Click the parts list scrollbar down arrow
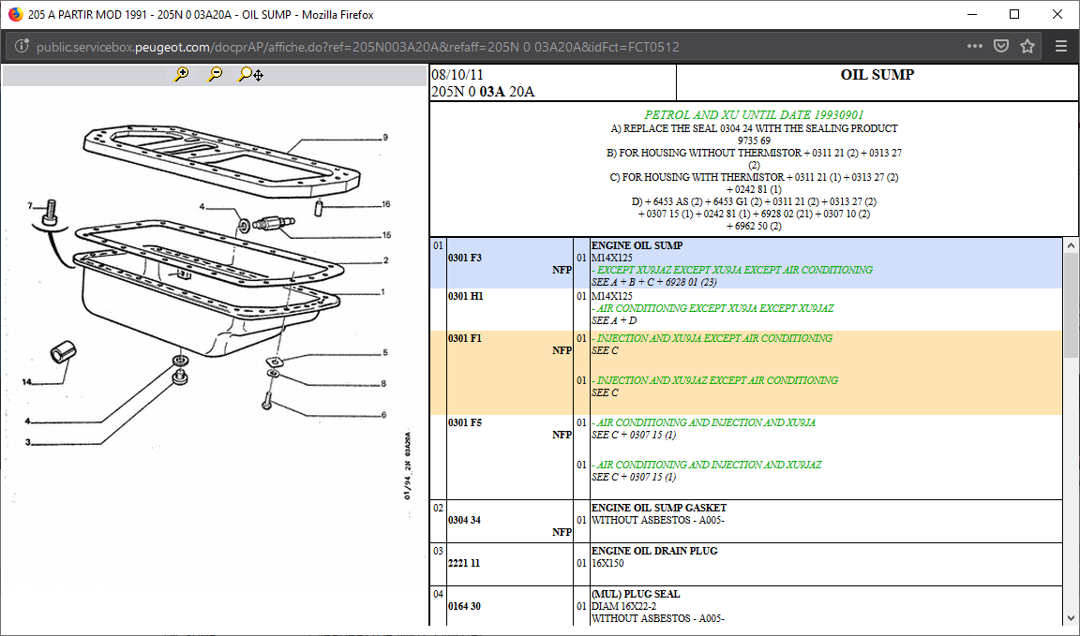Viewport: 1080px width, 636px height. click(1071, 617)
